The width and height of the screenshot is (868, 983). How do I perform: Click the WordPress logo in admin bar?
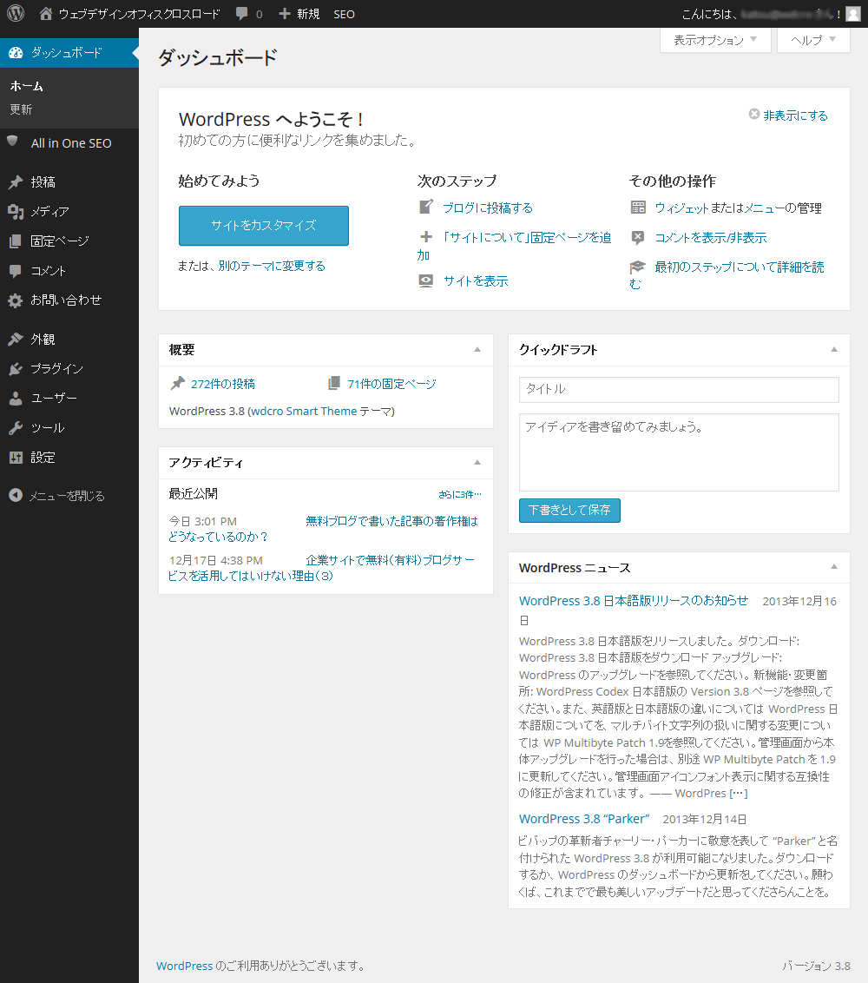(16, 13)
